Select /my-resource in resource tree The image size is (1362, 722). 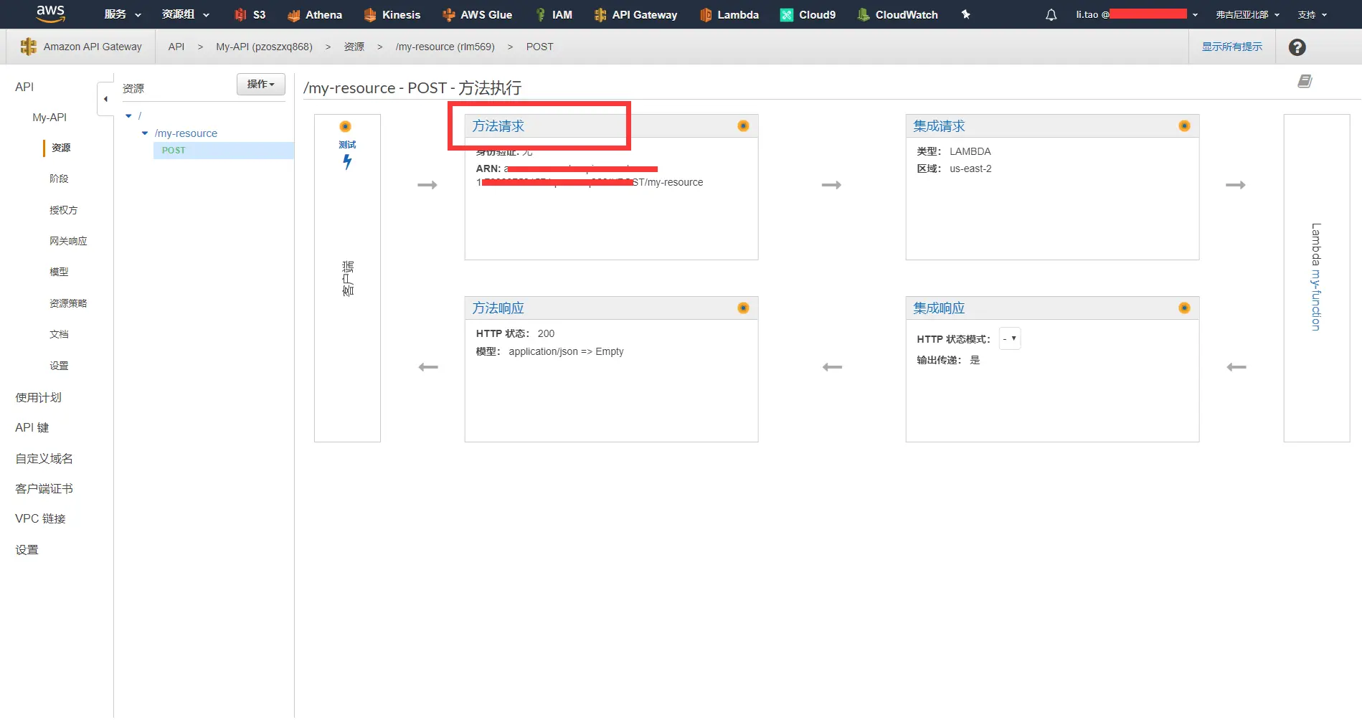pyautogui.click(x=186, y=133)
